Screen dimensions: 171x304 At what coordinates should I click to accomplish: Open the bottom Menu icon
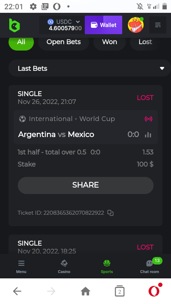[x=21, y=267]
